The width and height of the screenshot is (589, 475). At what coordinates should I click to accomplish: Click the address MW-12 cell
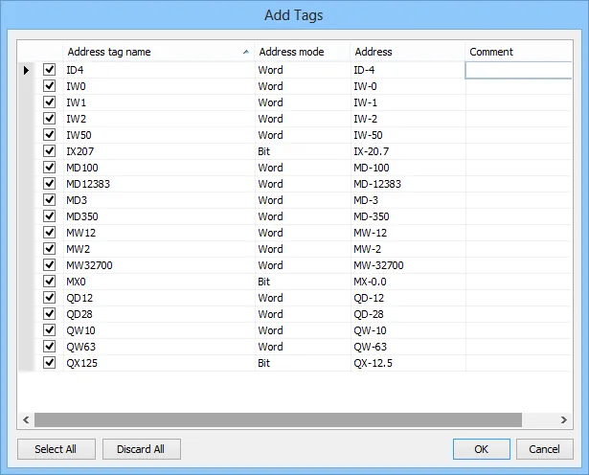pos(408,233)
